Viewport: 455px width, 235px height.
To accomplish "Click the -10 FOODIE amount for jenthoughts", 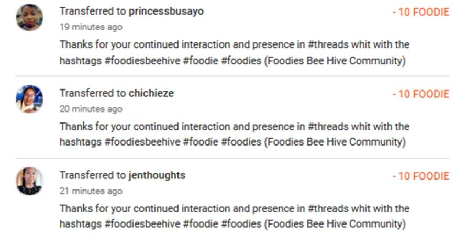I will tap(420, 176).
